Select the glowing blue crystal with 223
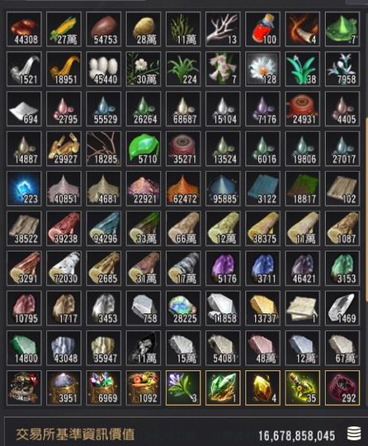The height and width of the screenshot is (446, 368). coord(24,188)
